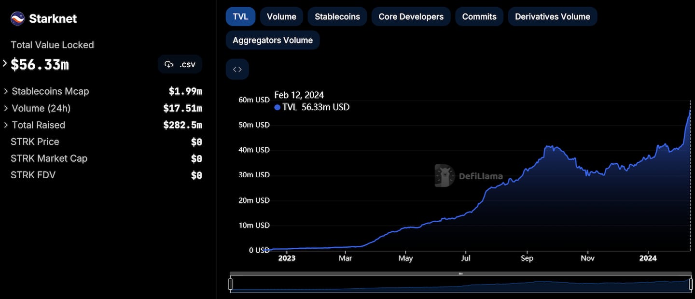This screenshot has height=299, width=695.
Task: Click the 0 USD axis label
Action: click(259, 250)
